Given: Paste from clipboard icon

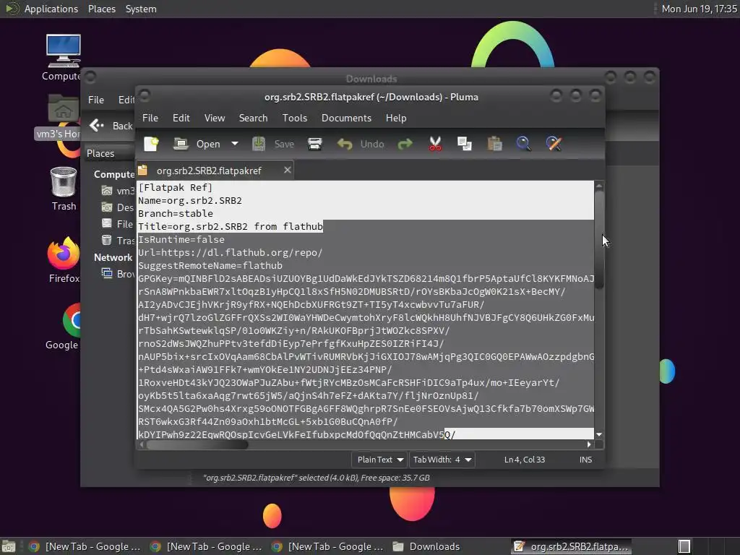Looking at the screenshot, I should (494, 144).
